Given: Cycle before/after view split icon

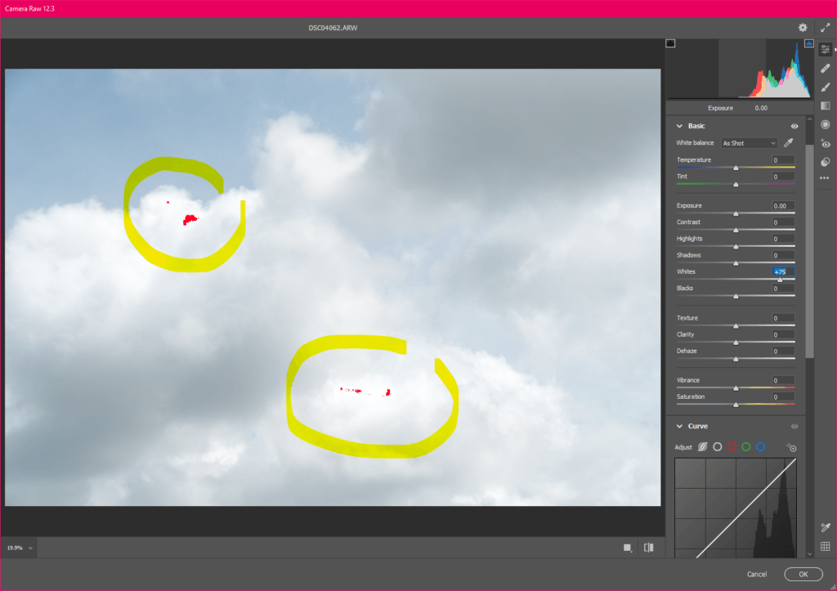Looking at the screenshot, I should pyautogui.click(x=648, y=547).
